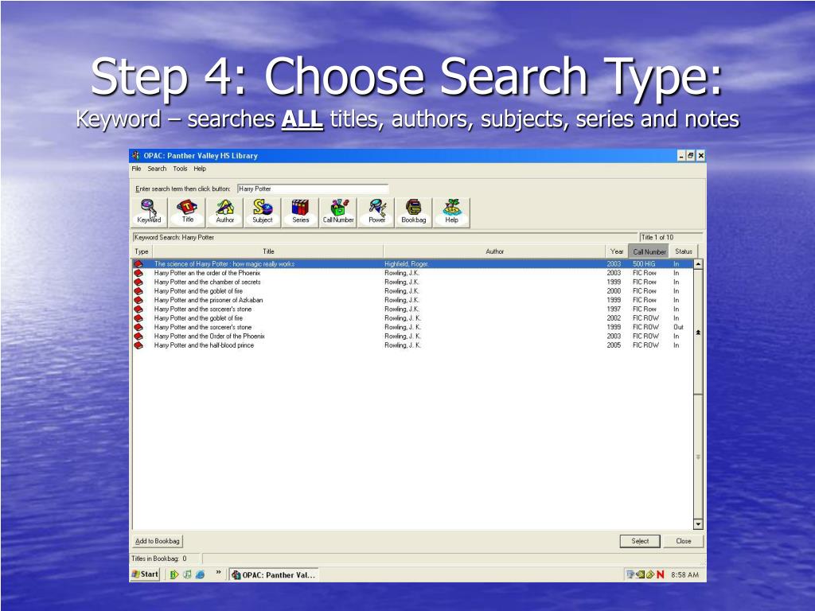Screen dimensions: 815x611
Task: Click author 'Highfield, Roger' cell
Action: click(x=406, y=264)
